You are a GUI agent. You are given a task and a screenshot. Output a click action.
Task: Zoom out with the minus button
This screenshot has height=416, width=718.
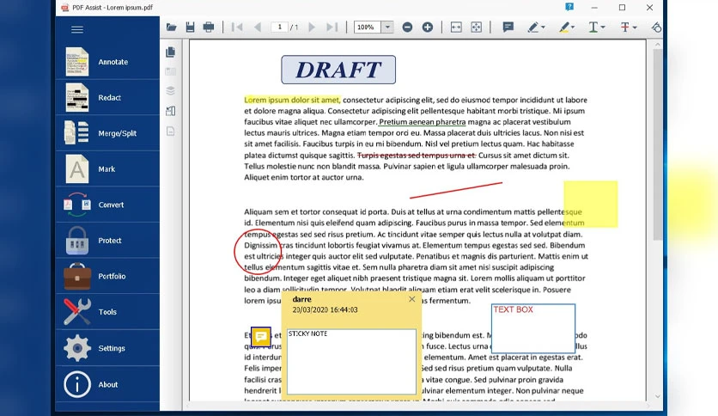(x=407, y=27)
